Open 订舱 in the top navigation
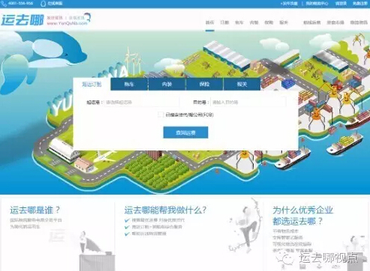 tap(224, 22)
